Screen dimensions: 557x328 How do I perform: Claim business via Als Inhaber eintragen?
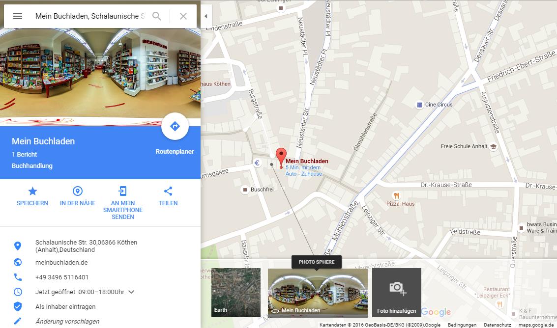pos(65,307)
